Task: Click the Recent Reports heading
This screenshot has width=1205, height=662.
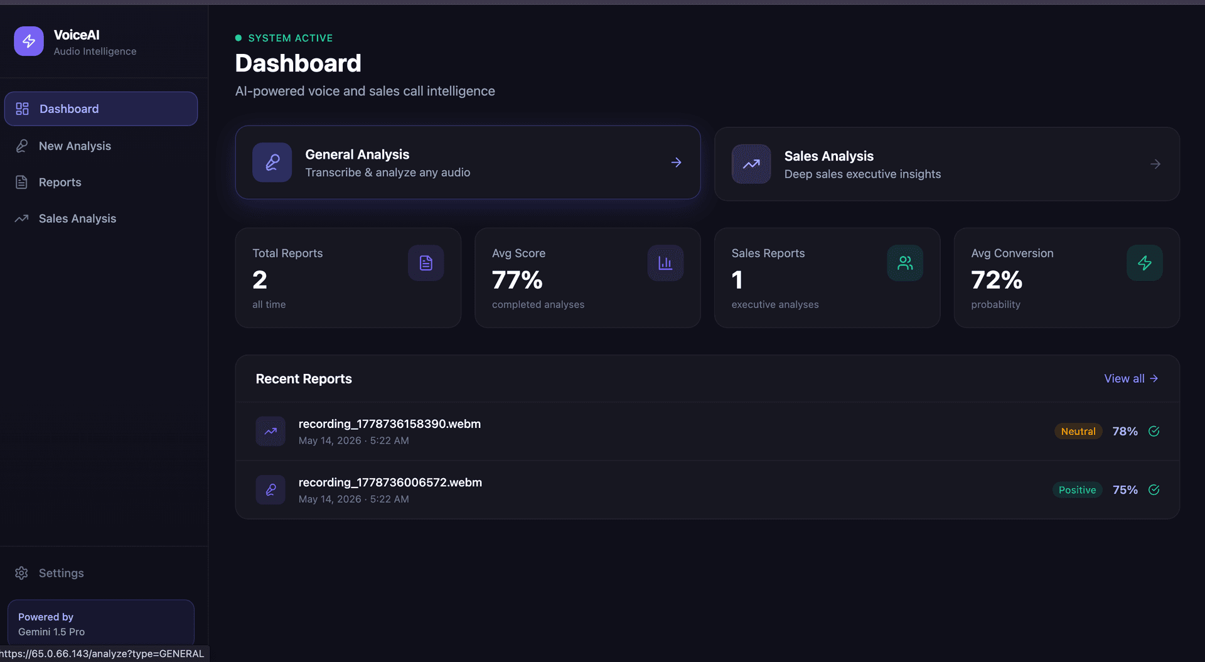Action: click(304, 379)
